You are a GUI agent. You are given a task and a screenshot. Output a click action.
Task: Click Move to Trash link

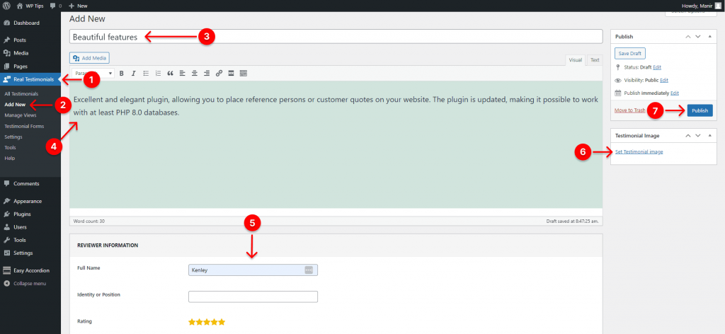coord(629,110)
